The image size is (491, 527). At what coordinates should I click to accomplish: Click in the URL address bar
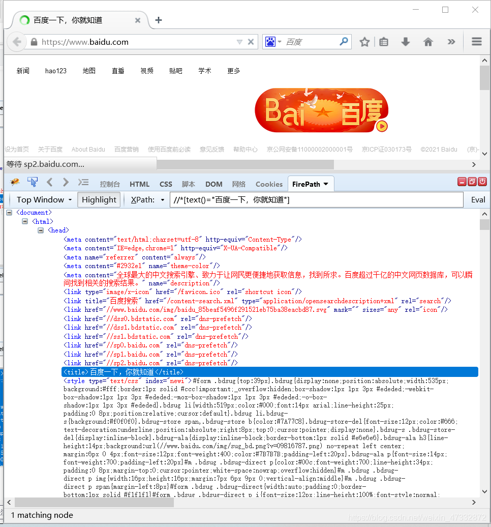[138, 42]
